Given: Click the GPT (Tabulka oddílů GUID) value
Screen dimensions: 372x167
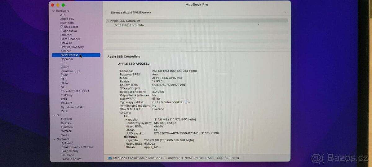Looking at the screenshot, I should [x=171, y=102].
